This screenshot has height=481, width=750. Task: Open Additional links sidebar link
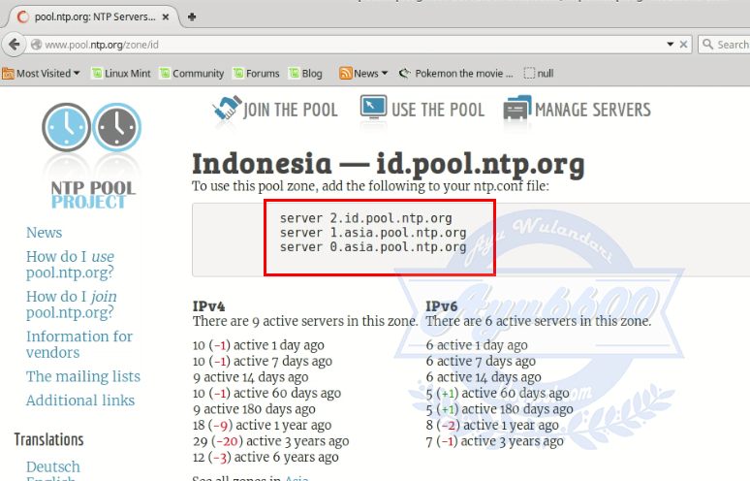pyautogui.click(x=80, y=401)
